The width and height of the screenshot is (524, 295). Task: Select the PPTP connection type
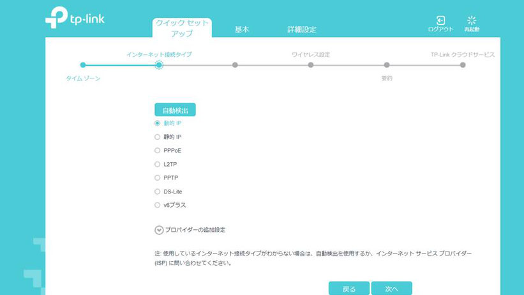pyautogui.click(x=158, y=178)
